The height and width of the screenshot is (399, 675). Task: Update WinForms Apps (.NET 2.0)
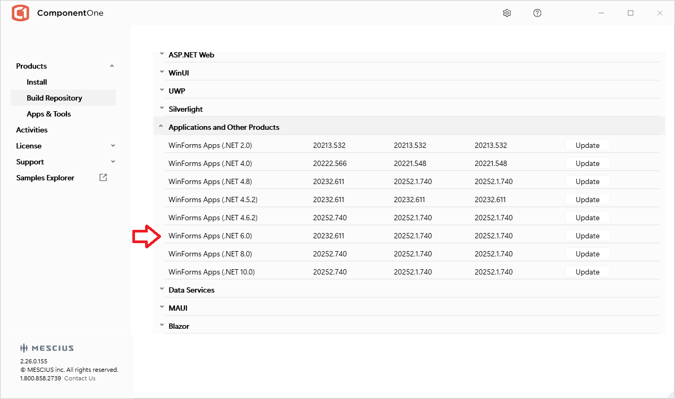587,145
